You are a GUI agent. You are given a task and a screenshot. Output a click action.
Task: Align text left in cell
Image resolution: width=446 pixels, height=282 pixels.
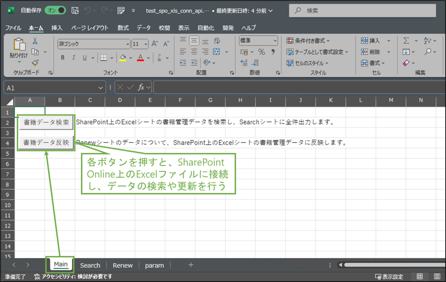(183, 52)
